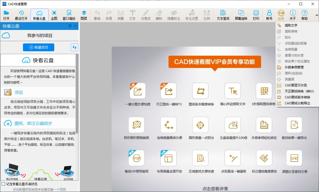
Task: Choose CAD图纸版本转换 menu item
Action: (297, 97)
